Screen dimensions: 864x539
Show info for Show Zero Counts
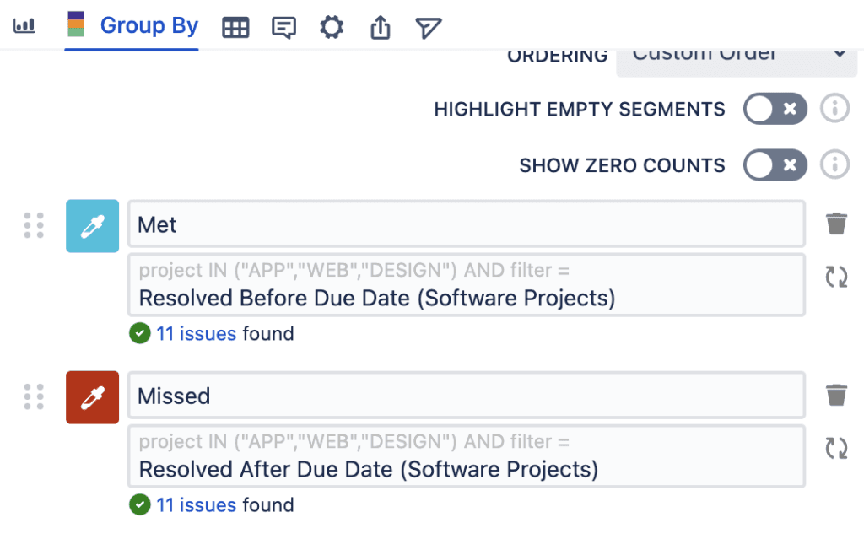pos(834,165)
